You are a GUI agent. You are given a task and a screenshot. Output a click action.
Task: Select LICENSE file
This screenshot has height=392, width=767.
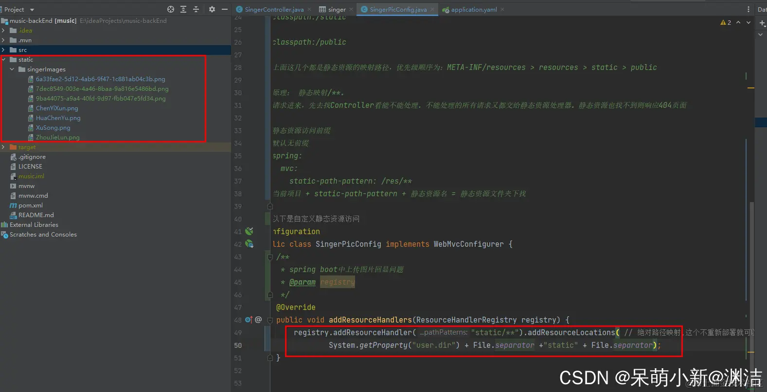[30, 166]
